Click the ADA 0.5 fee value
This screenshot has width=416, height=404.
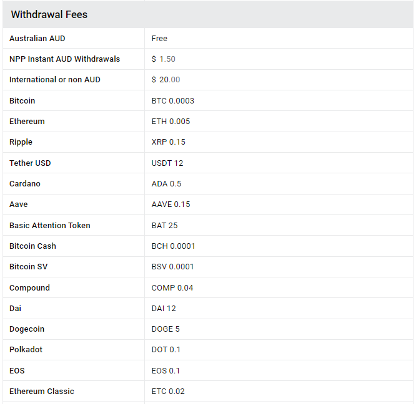(x=167, y=184)
